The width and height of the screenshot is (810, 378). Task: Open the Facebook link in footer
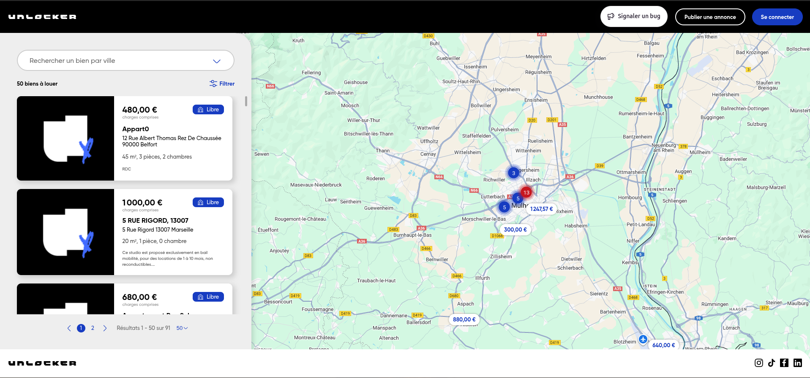[x=784, y=363]
